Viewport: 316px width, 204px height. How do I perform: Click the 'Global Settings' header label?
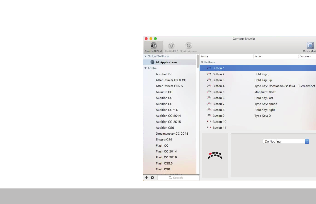(158, 56)
